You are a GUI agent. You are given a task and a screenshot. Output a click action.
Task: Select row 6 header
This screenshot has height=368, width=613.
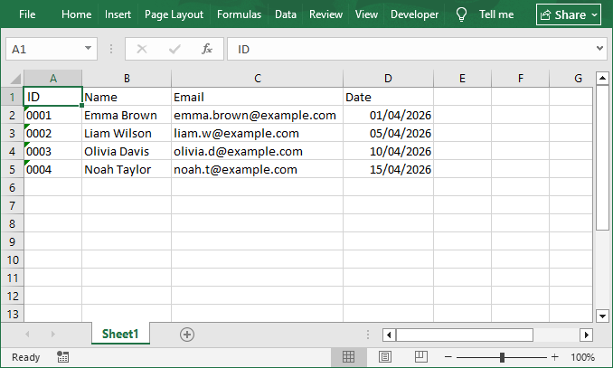pos(12,187)
